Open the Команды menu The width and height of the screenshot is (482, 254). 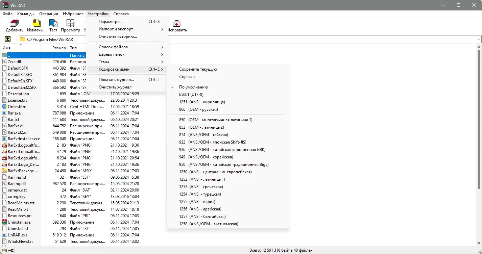pos(26,14)
